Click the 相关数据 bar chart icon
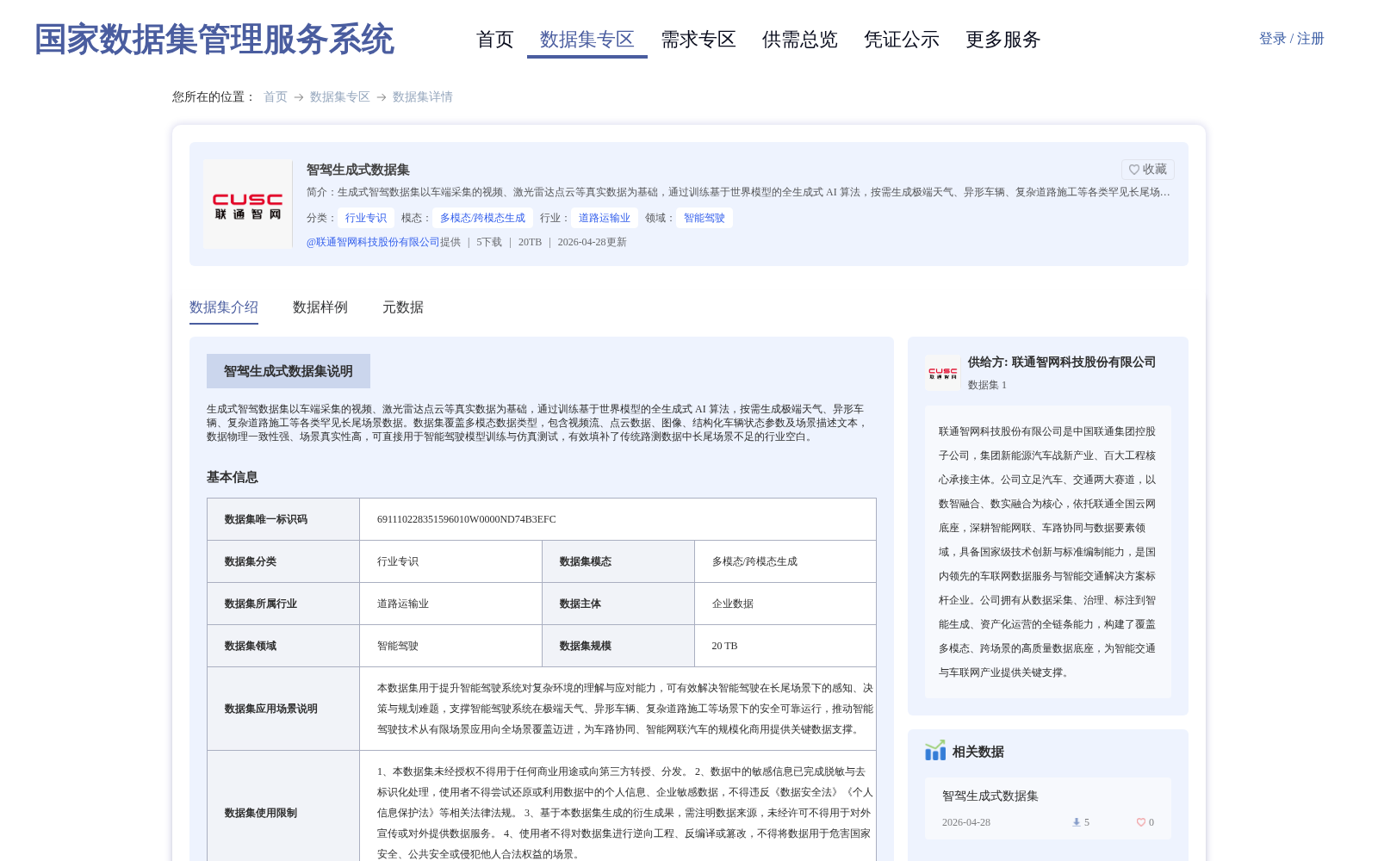 (935, 751)
